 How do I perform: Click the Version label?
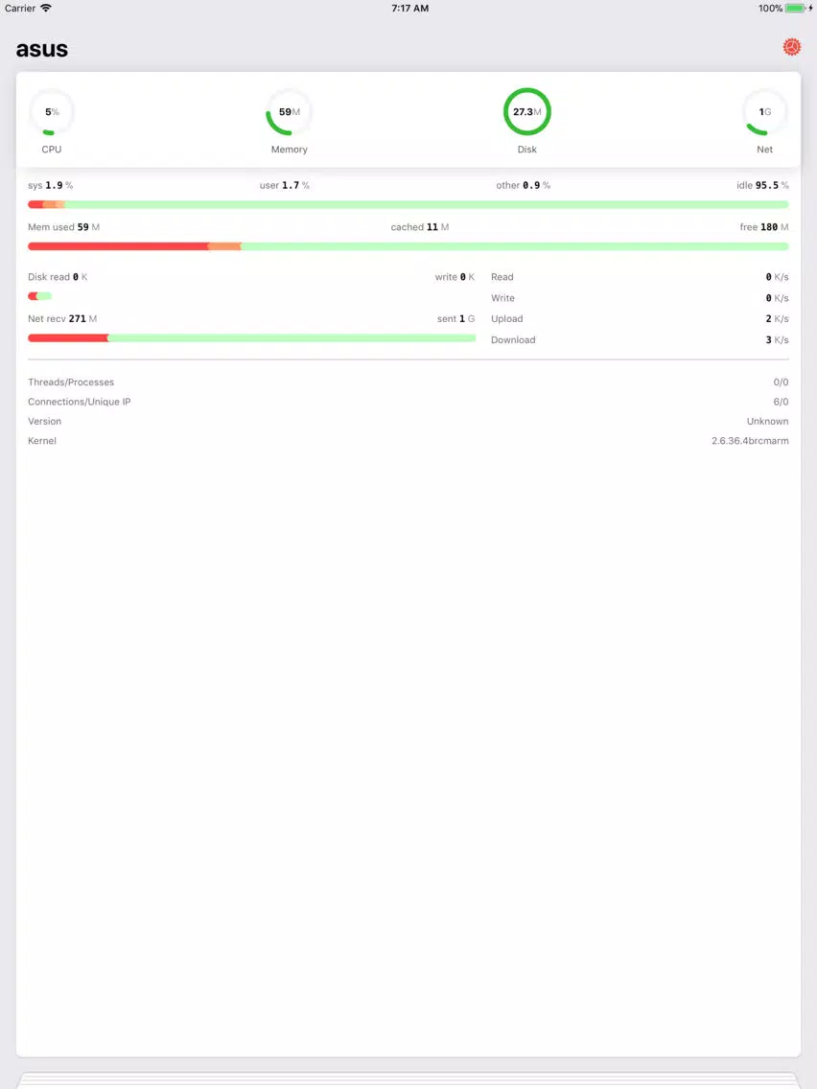(44, 421)
